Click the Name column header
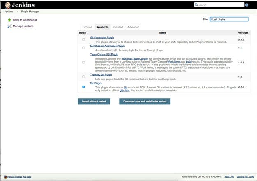This screenshot has width=257, height=181. pyautogui.click(x=162, y=33)
